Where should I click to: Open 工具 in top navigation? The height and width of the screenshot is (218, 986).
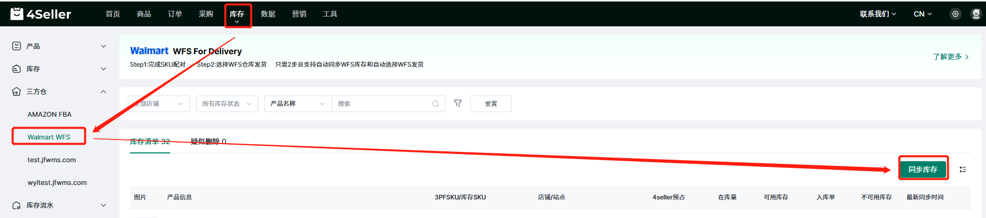point(330,14)
